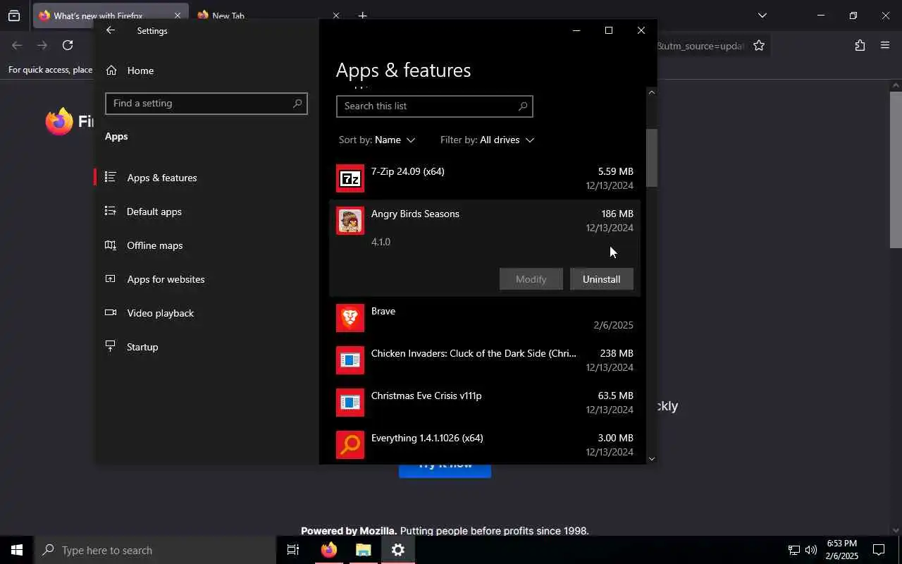The height and width of the screenshot is (564, 902).
Task: Open the Sort by Name dropdown
Action: click(x=377, y=140)
